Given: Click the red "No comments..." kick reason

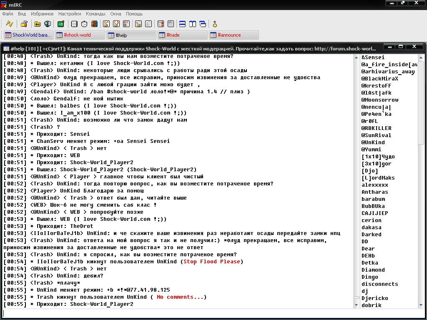Looking at the screenshot, I should [x=180, y=297].
